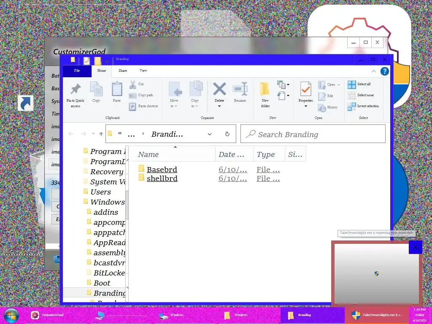Viewport: 432px width, 324px height.
Task: Open the File tab
Action: [77, 71]
